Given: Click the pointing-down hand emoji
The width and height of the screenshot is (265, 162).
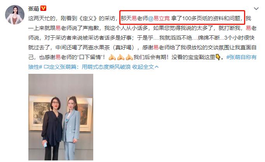Looking at the screenshot, I should [x=218, y=57].
